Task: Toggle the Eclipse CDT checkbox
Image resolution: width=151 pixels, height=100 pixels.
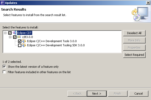Action: click(10, 33)
